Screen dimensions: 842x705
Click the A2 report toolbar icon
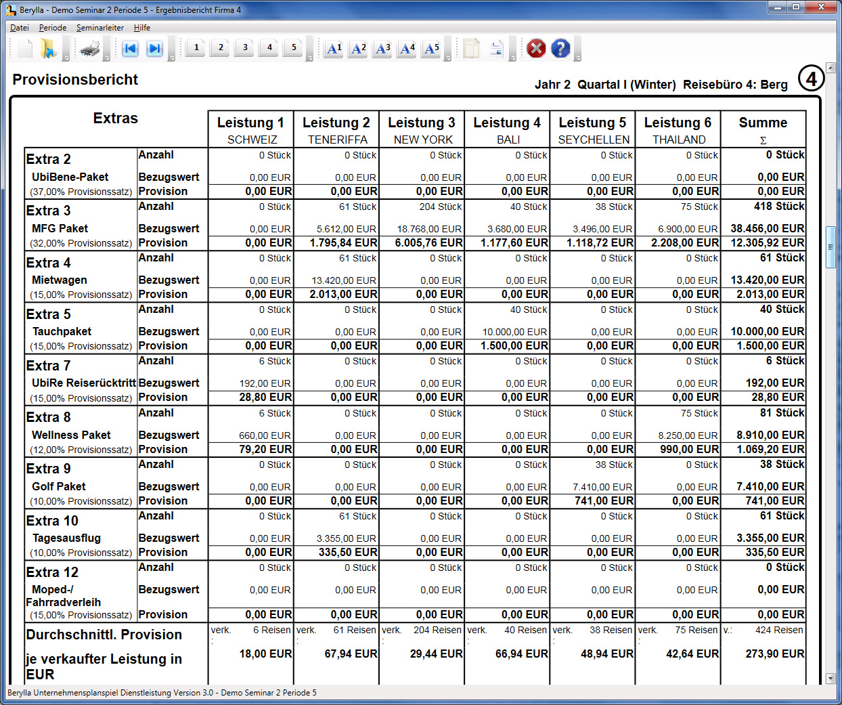(358, 49)
